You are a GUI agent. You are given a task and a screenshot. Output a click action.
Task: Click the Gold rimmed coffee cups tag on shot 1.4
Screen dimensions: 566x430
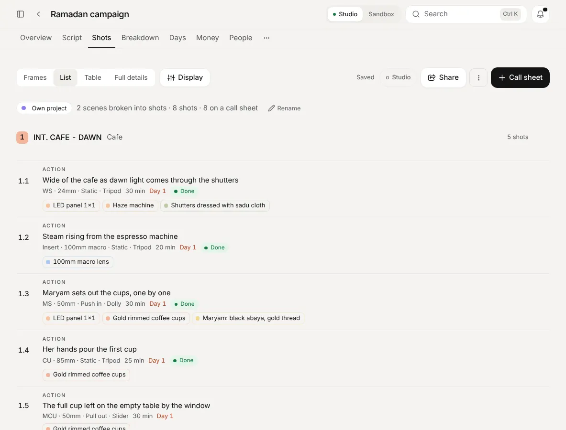point(86,375)
